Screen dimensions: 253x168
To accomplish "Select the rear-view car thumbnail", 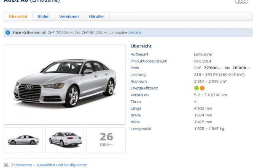I will (x=65, y=140).
